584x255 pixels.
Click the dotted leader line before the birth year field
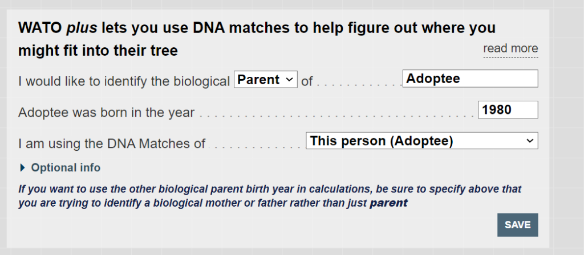coord(336,114)
